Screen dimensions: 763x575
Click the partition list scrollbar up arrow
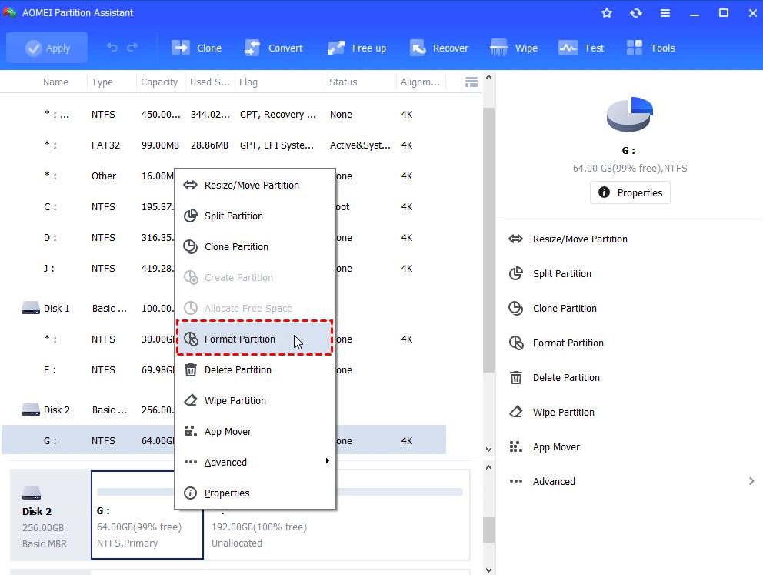(x=488, y=78)
